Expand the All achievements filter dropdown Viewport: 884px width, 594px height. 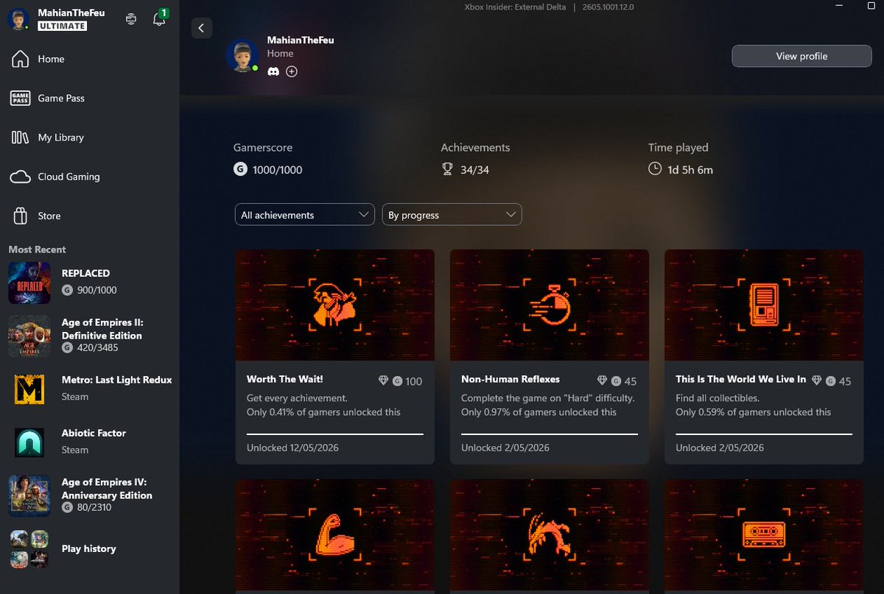pos(304,215)
